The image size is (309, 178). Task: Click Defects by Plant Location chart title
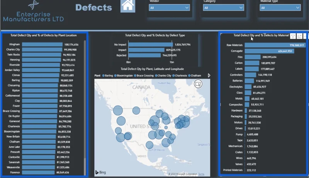point(44,35)
